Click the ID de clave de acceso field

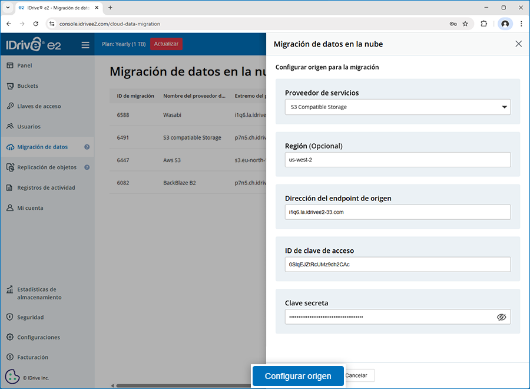point(397,265)
